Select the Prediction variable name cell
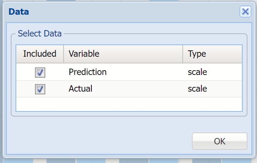This screenshot has width=257, height=163. (x=87, y=72)
